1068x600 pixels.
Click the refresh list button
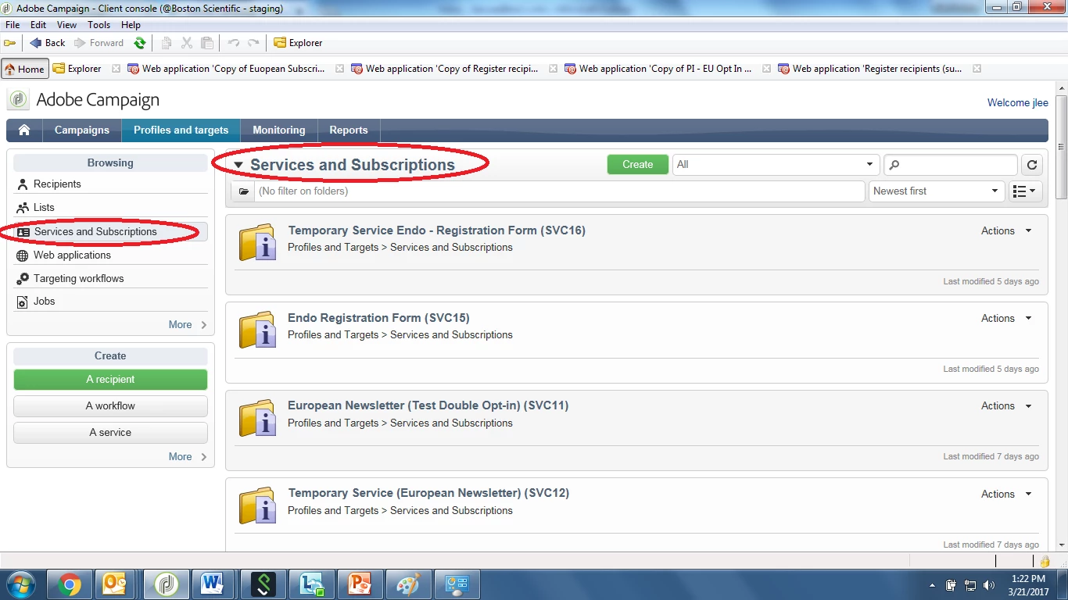coord(1032,165)
